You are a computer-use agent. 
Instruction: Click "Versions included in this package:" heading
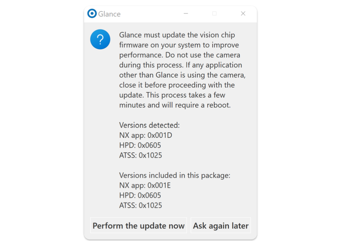point(175,175)
